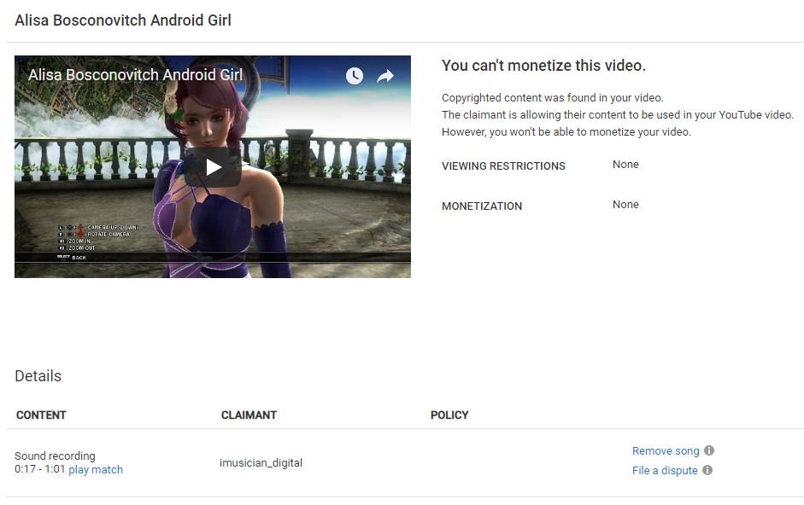Click the Remove song link
Screen dimensions: 804x505
point(666,450)
